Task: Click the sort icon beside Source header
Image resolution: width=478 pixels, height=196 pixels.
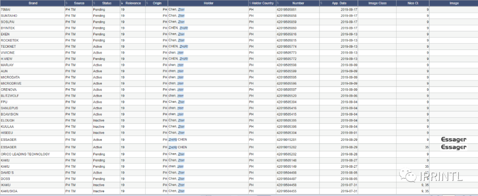Action: coord(67,3)
